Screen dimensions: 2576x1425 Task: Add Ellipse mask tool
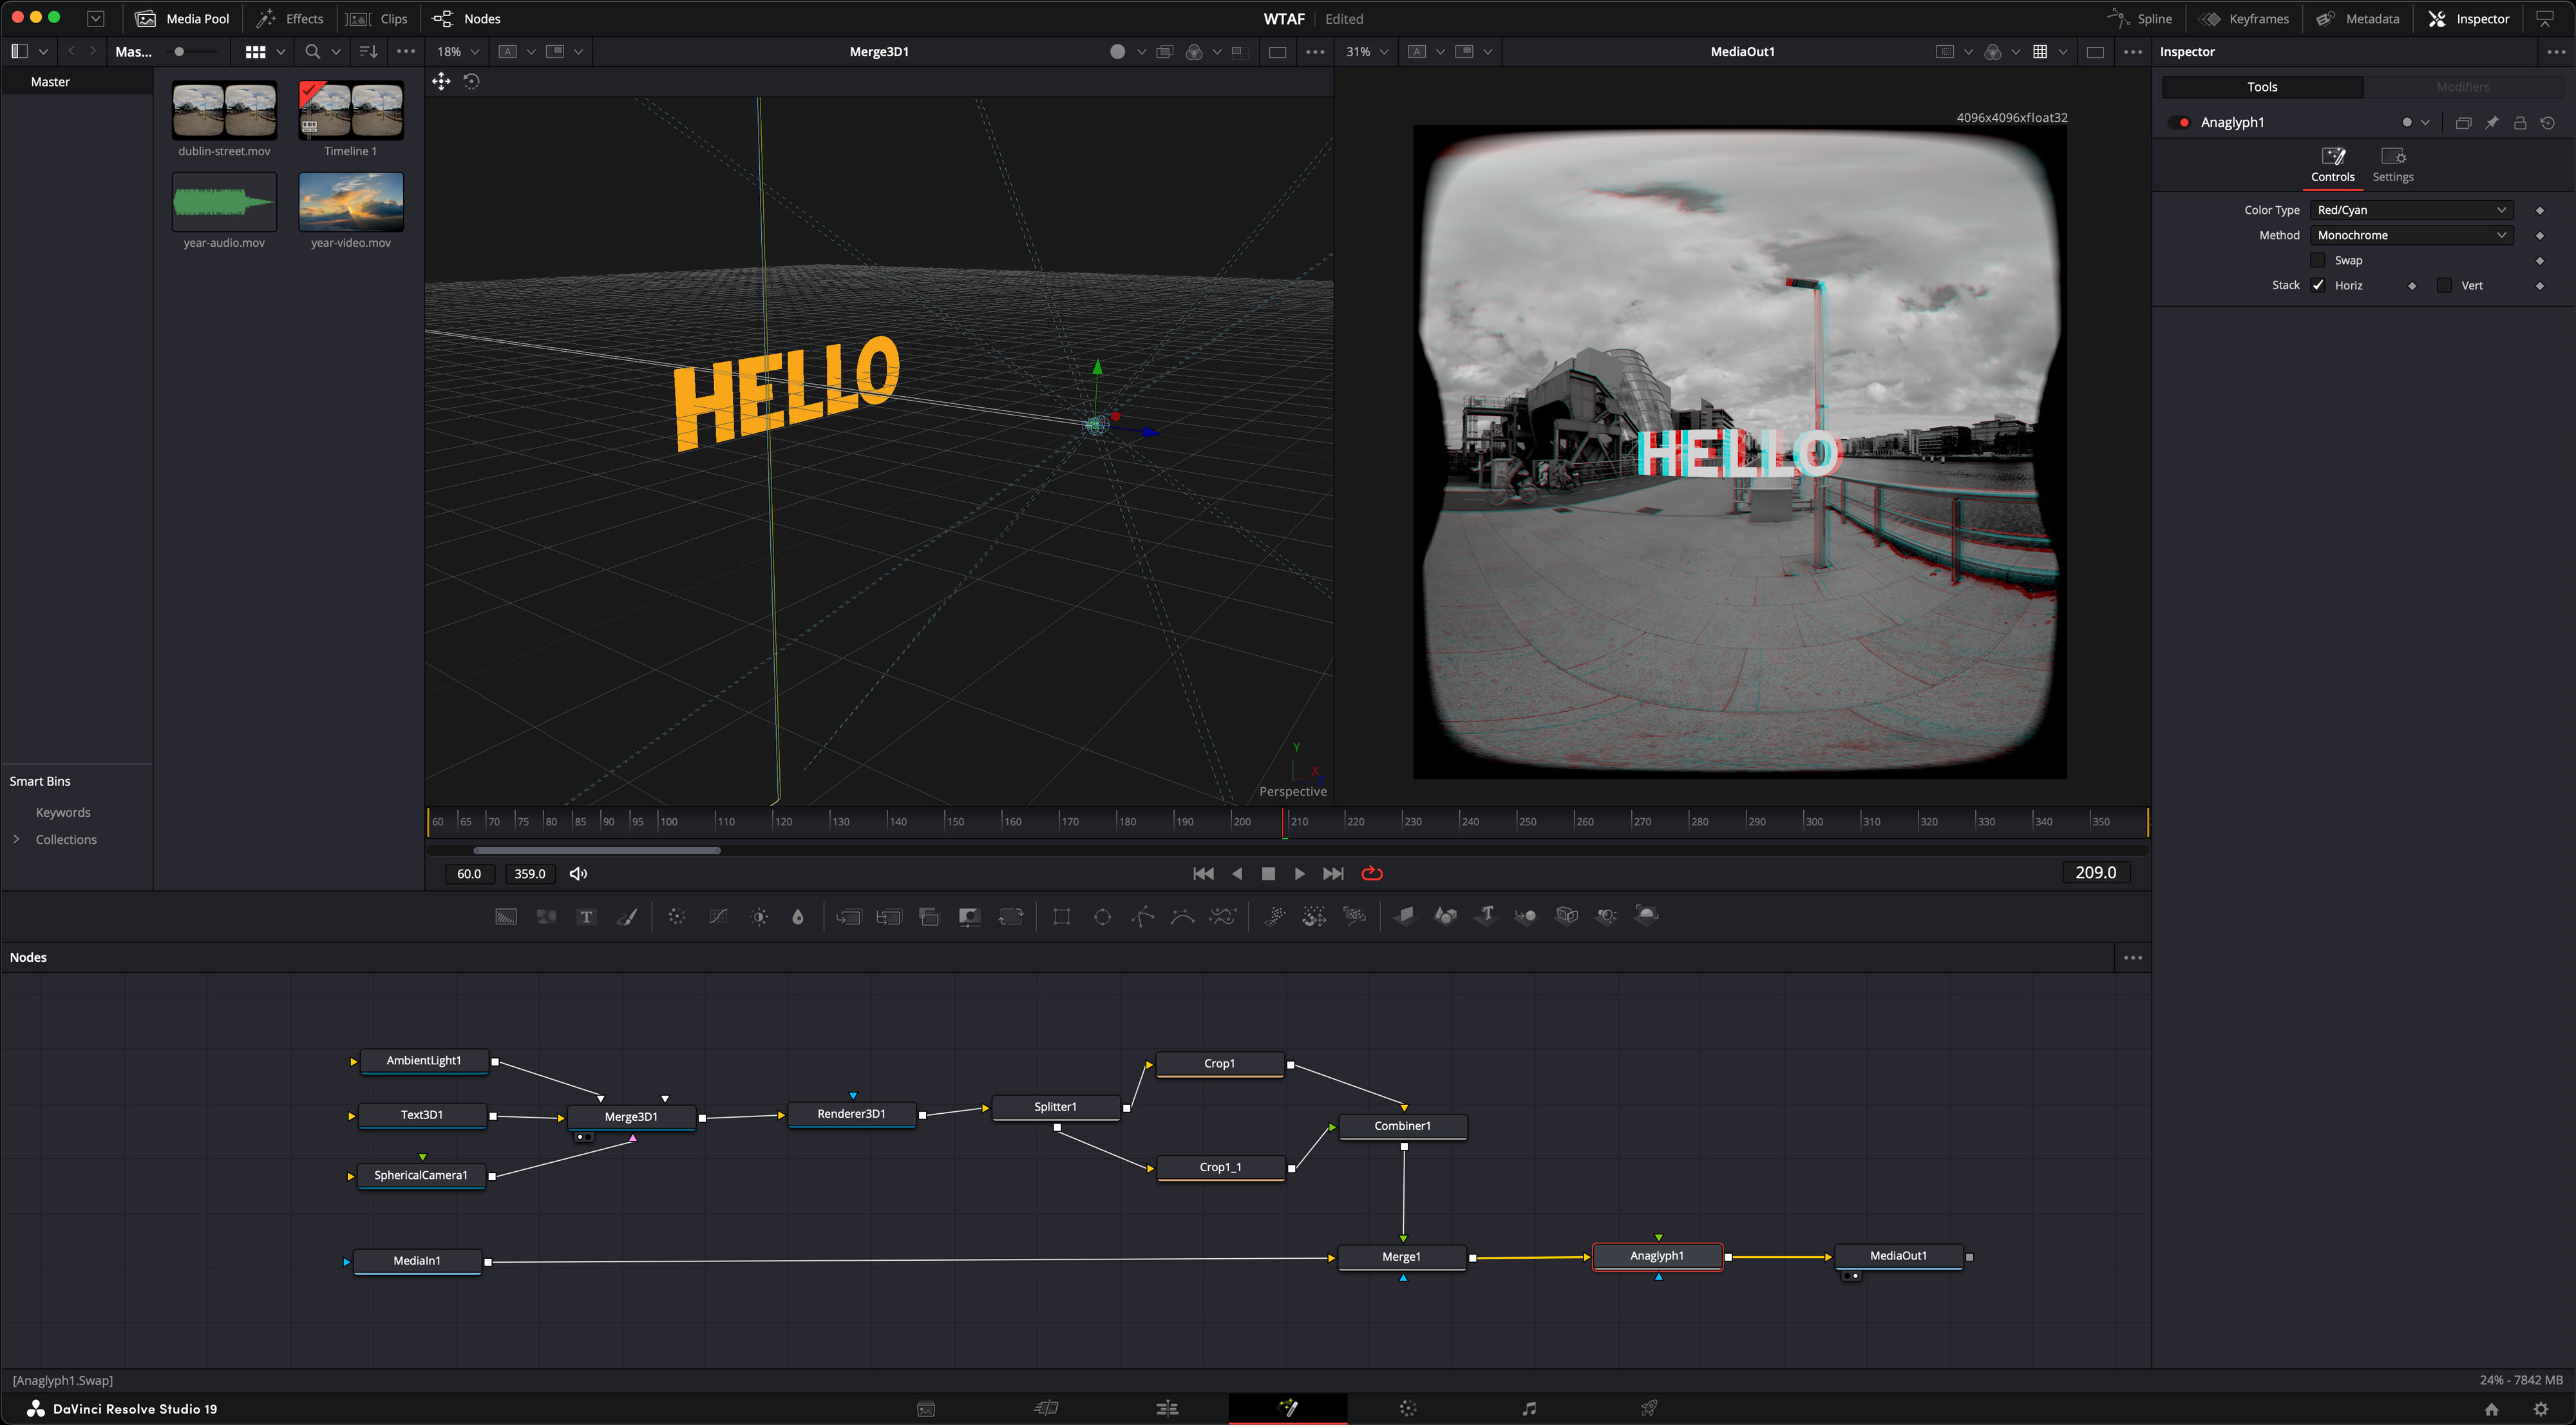pyautogui.click(x=1102, y=917)
